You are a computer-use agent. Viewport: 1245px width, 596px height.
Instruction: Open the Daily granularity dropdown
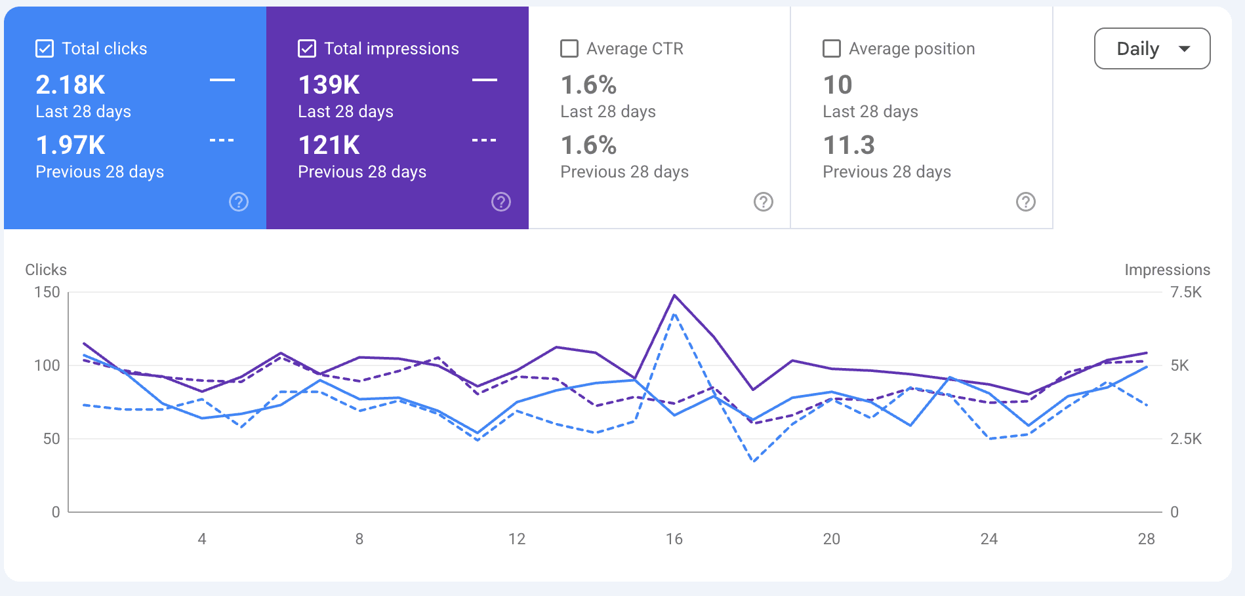(1153, 48)
